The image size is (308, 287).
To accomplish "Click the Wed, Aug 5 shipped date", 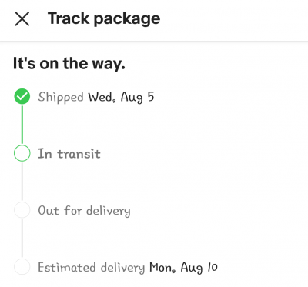I will coord(121,98).
